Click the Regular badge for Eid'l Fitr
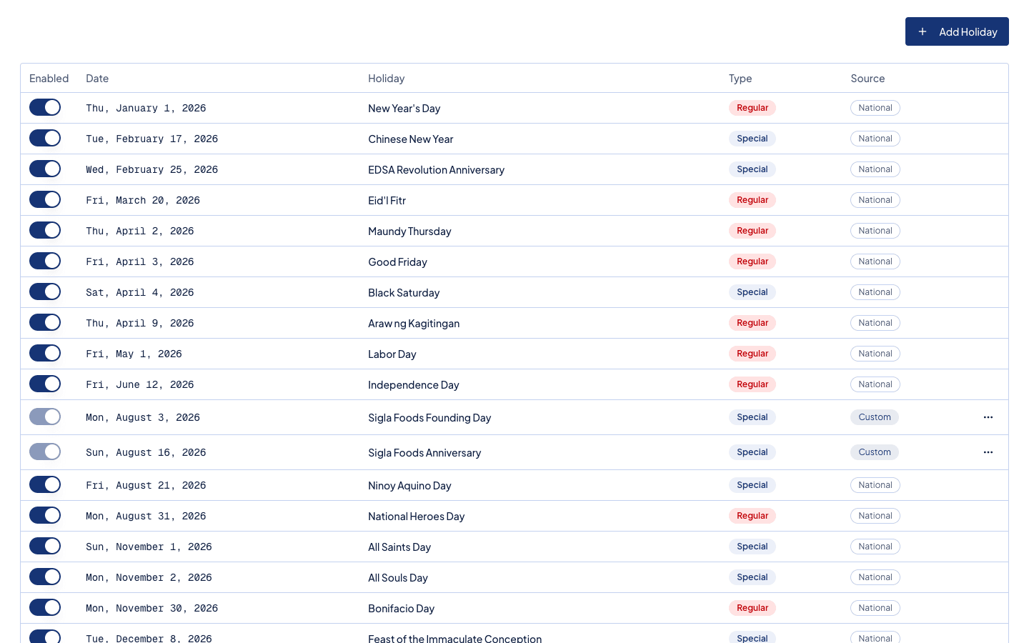This screenshot has height=643, width=1029. (x=752, y=200)
